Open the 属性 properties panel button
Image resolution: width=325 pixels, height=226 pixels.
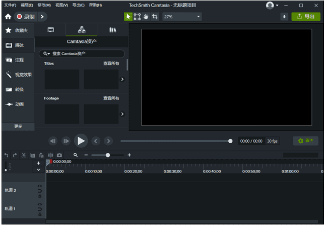(x=305, y=141)
